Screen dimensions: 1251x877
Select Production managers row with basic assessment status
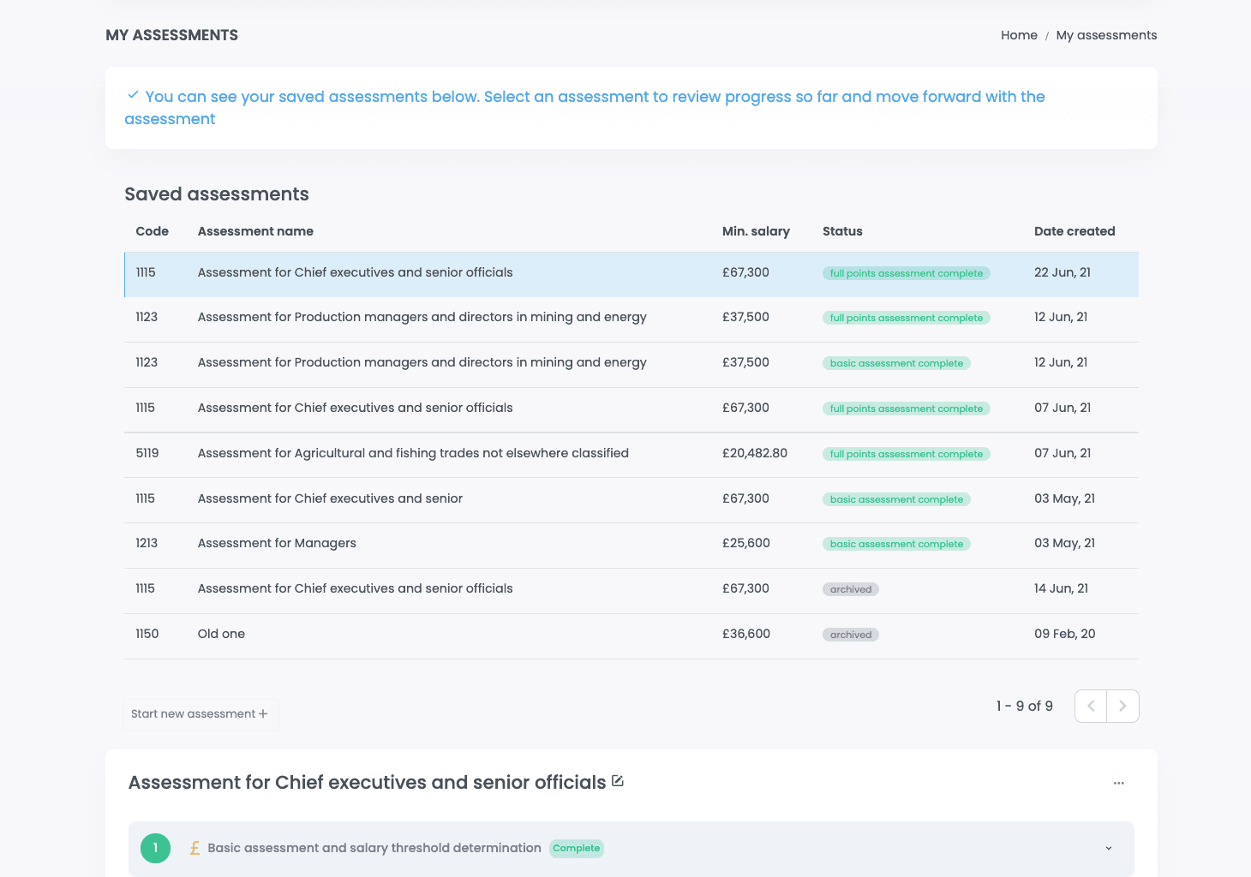631,364
